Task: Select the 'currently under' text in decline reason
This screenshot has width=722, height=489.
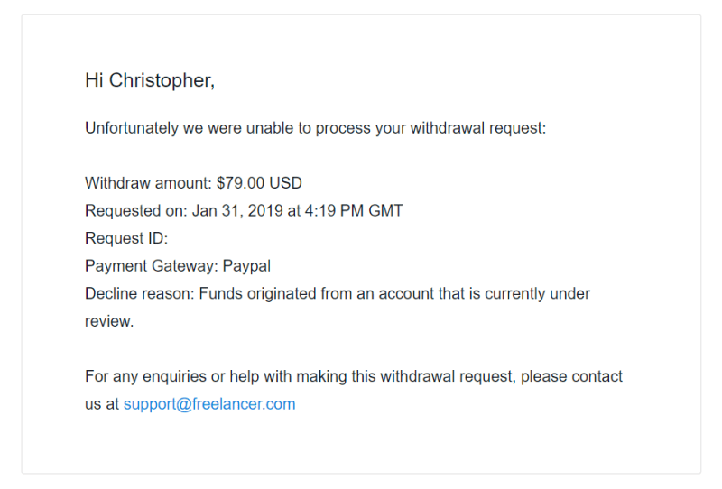Action: pyautogui.click(x=537, y=293)
